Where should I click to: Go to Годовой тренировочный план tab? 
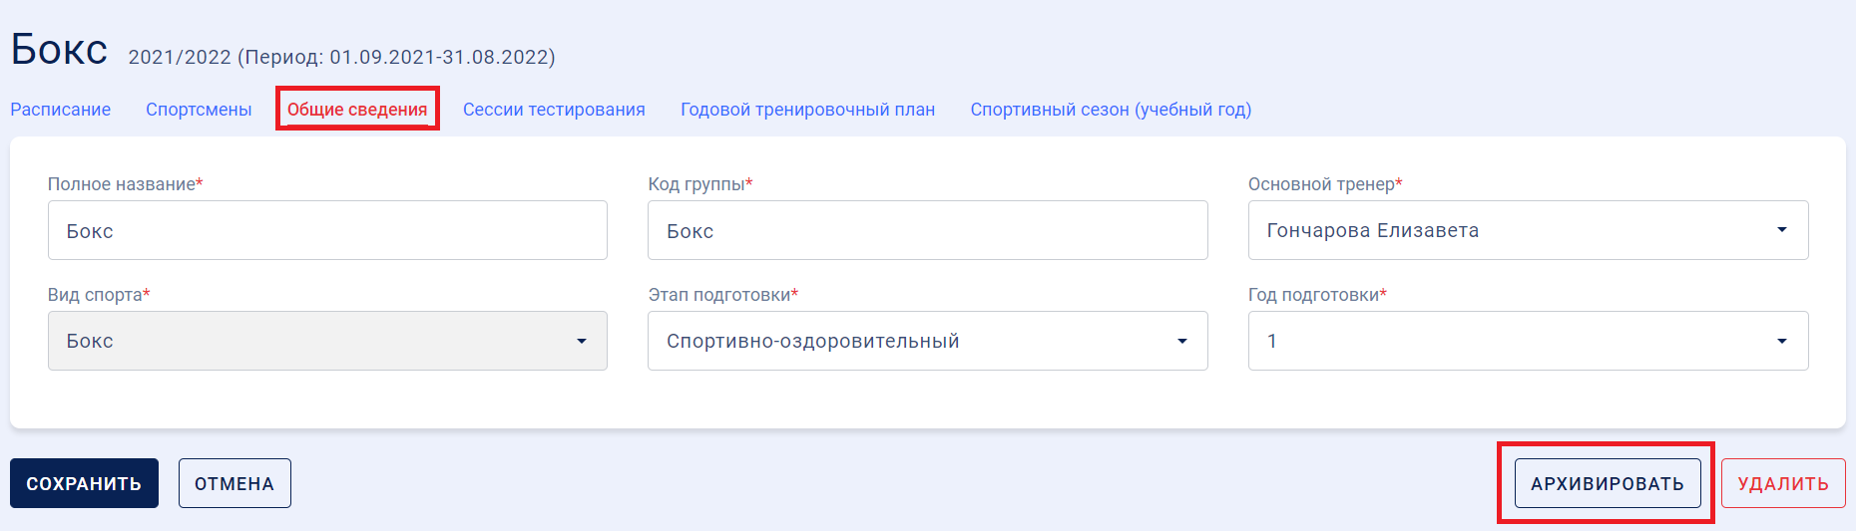[807, 110]
